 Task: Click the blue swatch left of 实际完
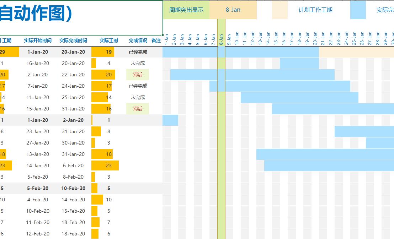358,10
